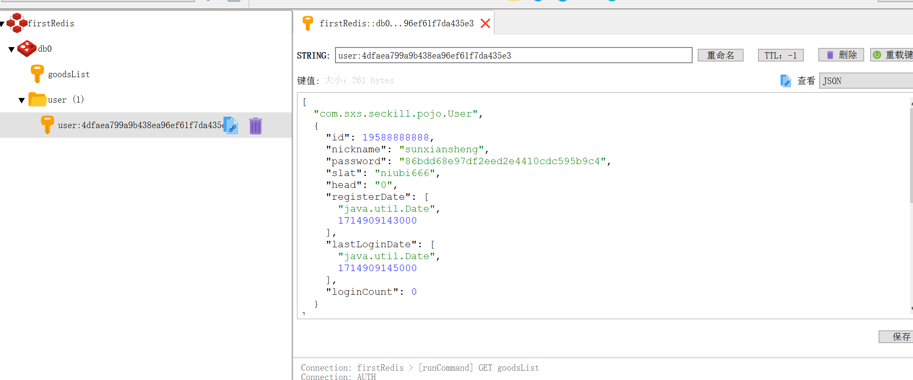Select the goodsList key
The height and width of the screenshot is (380, 913).
[x=69, y=74]
